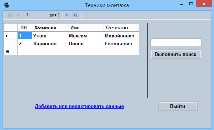Sort by the Отчество column header
The height and width of the screenshot is (130, 214).
[x=121, y=28]
